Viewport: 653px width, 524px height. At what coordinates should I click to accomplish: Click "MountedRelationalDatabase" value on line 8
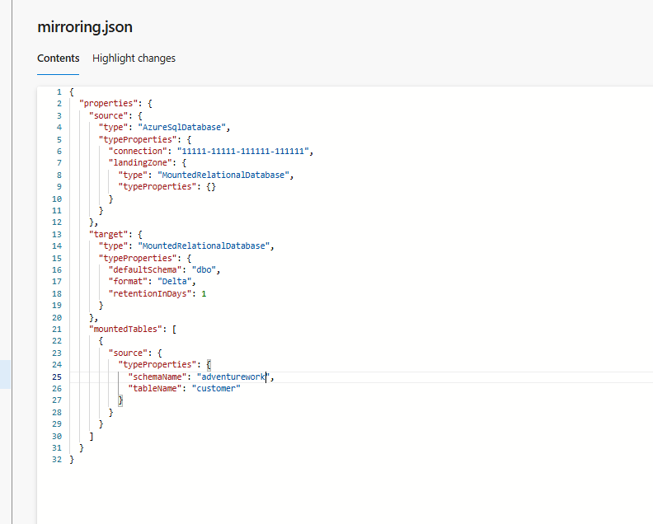pos(223,175)
